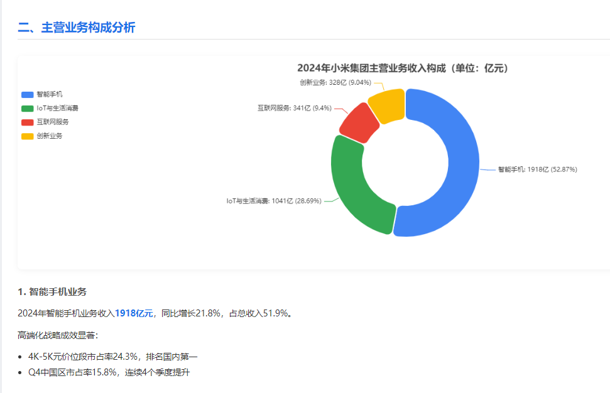
Task: Click the subheading 1. 智能手机业务
Action: pos(52,291)
